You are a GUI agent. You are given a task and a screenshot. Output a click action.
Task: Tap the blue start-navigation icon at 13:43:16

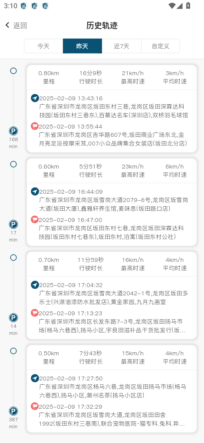coord(35,98)
